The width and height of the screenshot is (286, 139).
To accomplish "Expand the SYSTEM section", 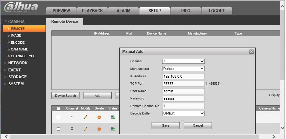I will click(x=14, y=84).
